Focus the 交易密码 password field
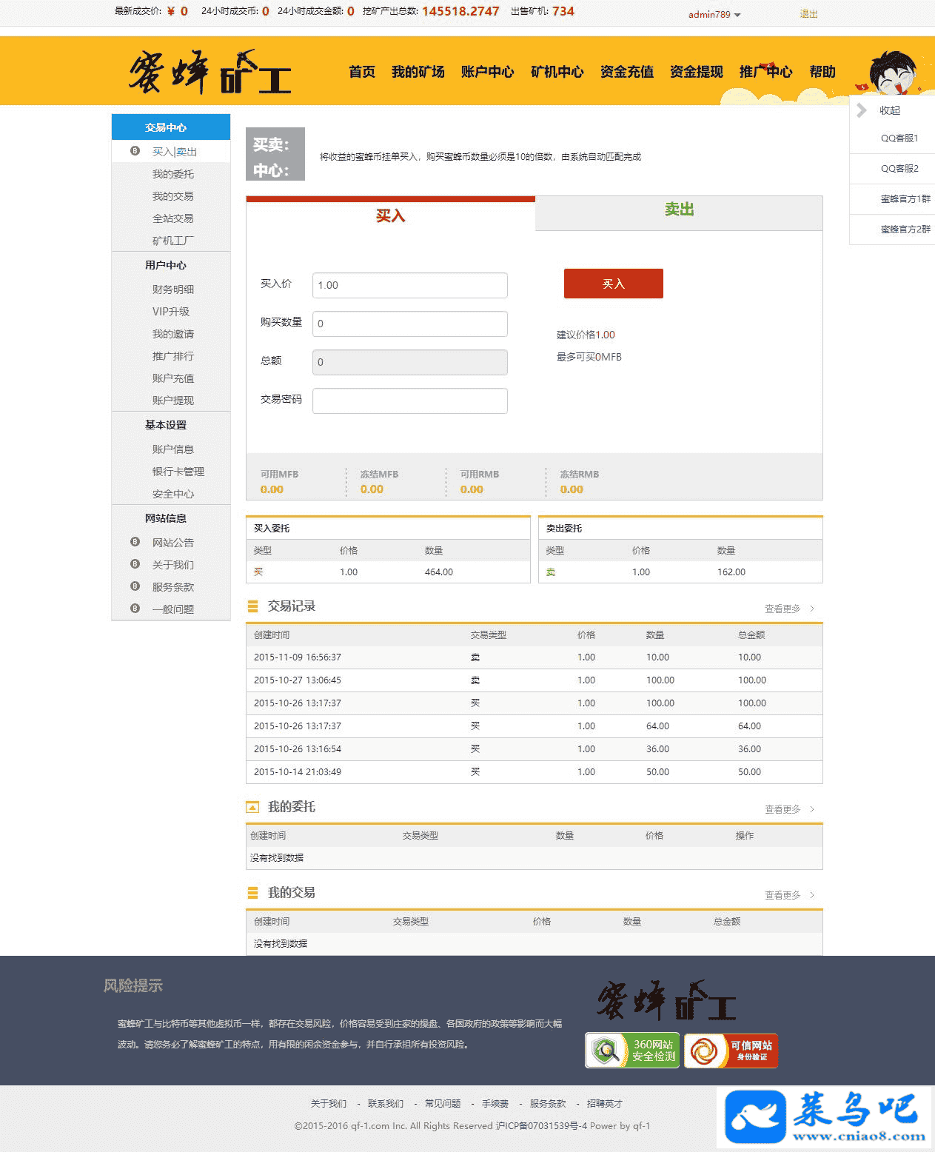The width and height of the screenshot is (935, 1152). 409,401
